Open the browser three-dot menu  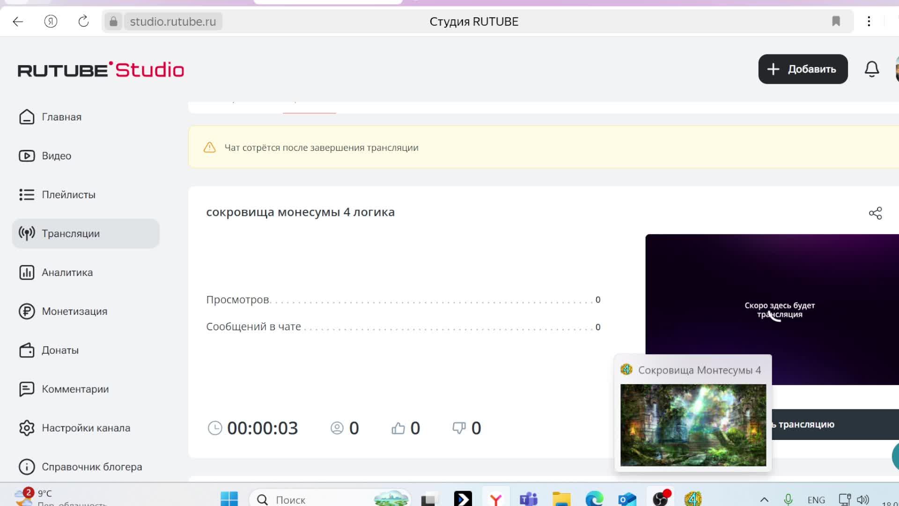[869, 22]
